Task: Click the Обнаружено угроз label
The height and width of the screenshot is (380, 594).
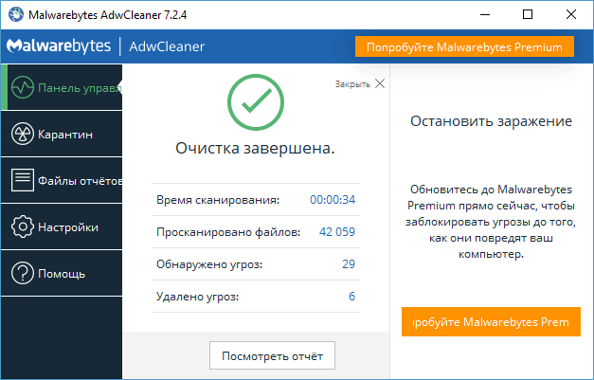Action: tap(209, 264)
